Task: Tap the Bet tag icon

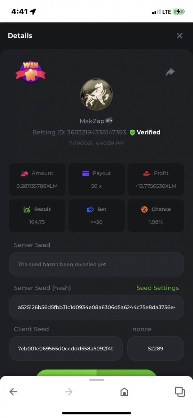Action: click(90, 209)
